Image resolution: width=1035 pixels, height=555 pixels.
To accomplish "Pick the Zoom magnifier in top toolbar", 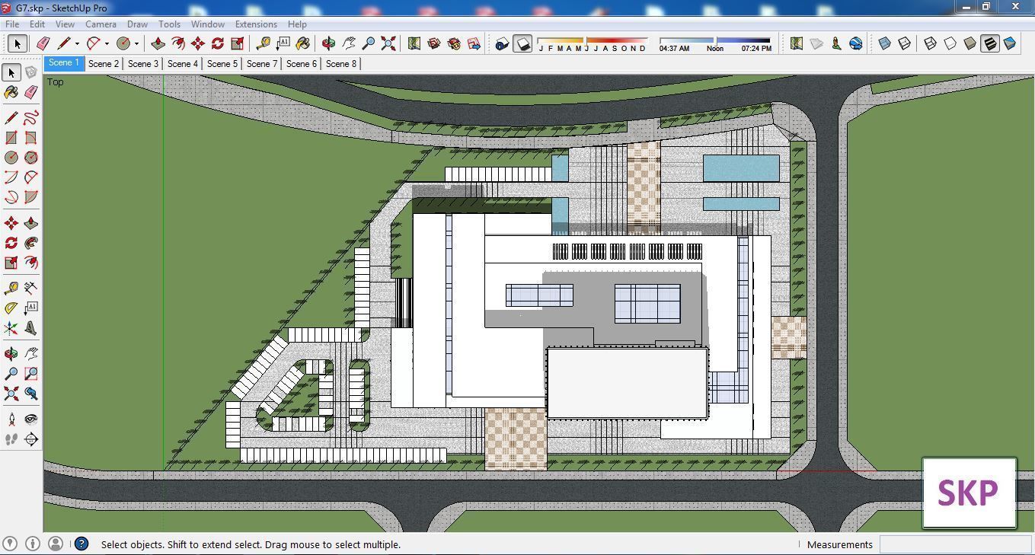I will pyautogui.click(x=369, y=43).
